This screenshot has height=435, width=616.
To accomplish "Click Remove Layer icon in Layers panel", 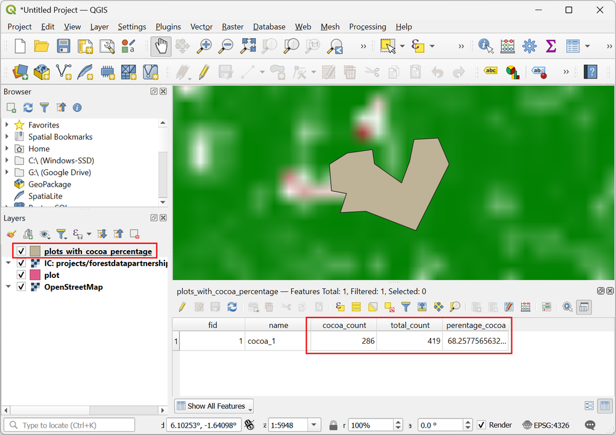I will (134, 234).
